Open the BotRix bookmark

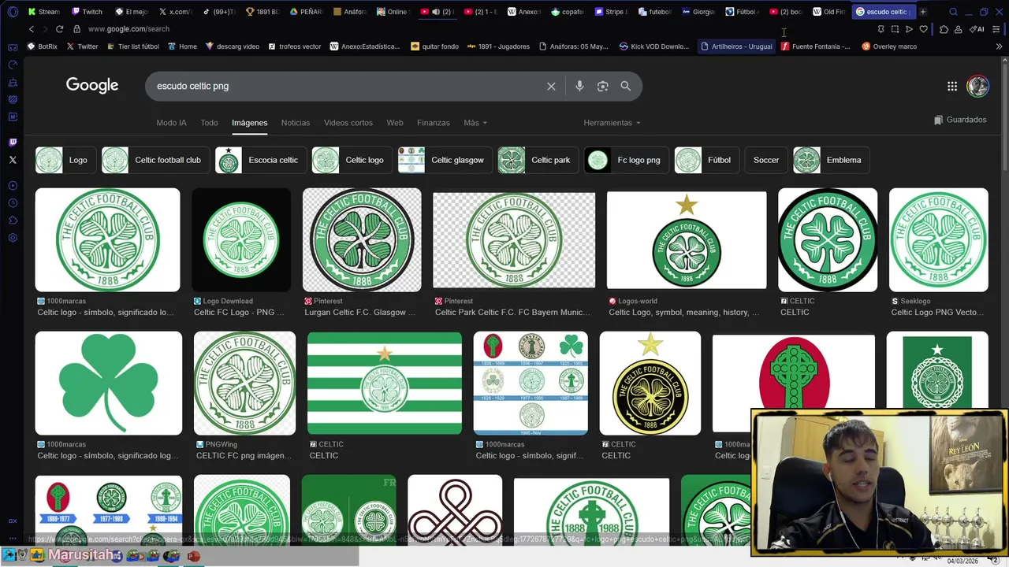(x=43, y=46)
